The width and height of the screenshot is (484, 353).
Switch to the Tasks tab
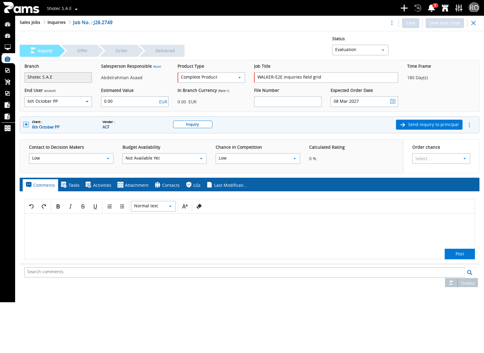[x=70, y=185]
